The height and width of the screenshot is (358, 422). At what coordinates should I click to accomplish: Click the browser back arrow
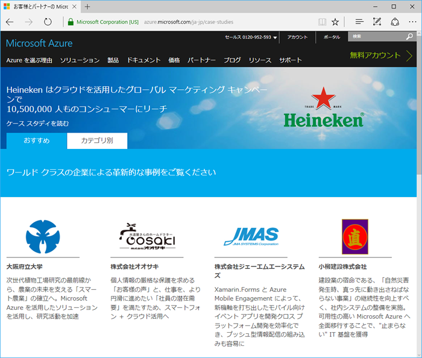[x=10, y=22]
